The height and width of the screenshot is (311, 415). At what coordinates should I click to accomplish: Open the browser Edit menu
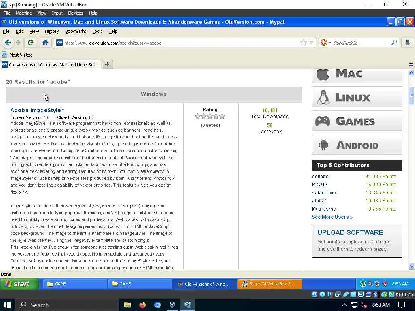[19, 31]
